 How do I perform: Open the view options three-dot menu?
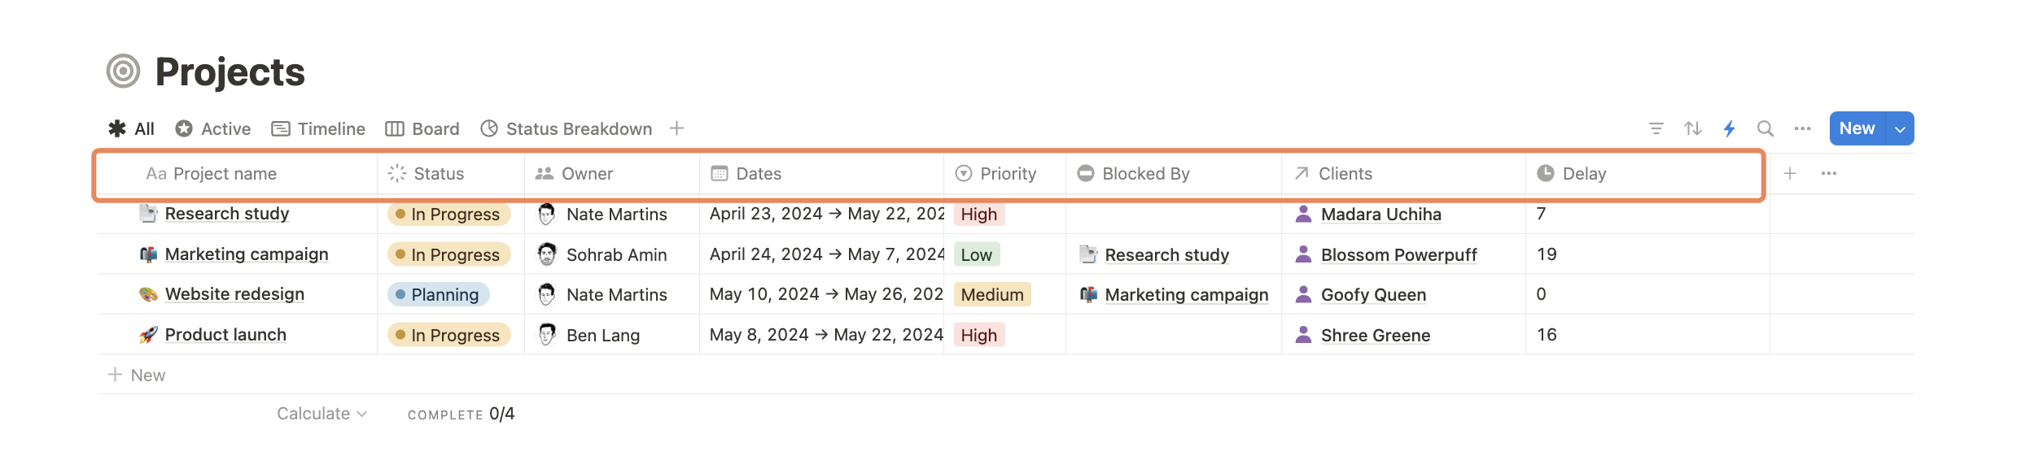[x=1803, y=128]
